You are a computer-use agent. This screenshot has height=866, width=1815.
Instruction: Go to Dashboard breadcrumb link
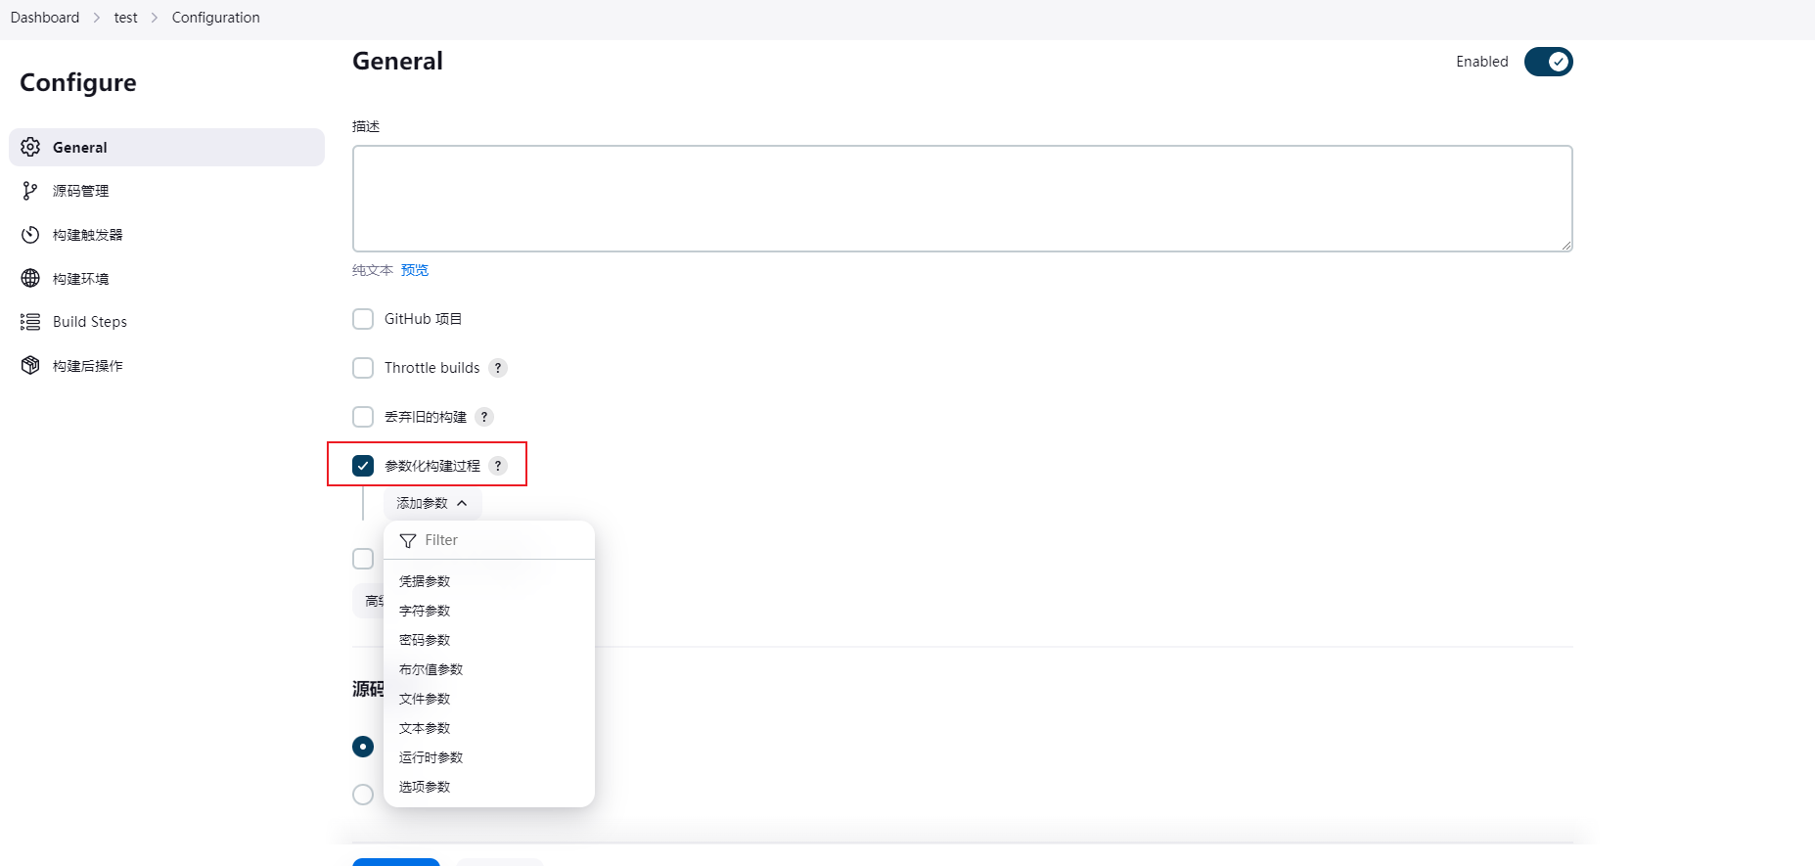point(45,18)
